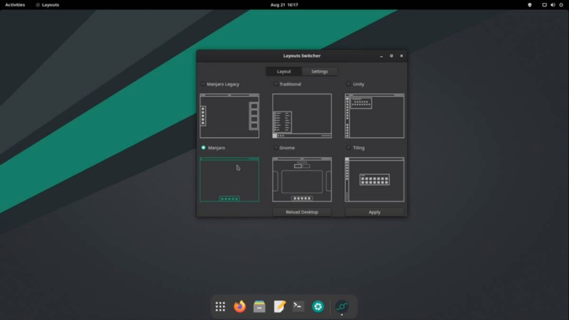The width and height of the screenshot is (569, 320).
Task: Click the Layouts Switcher dock icon
Action: tap(342, 307)
